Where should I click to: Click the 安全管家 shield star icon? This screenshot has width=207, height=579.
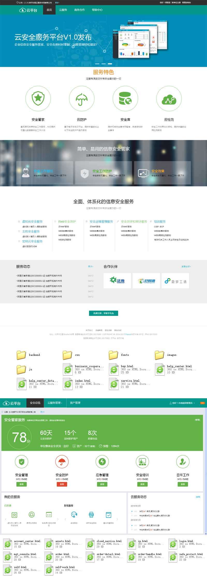38,98
